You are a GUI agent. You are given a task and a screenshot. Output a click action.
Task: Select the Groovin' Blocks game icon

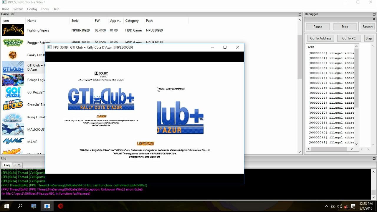(13, 105)
